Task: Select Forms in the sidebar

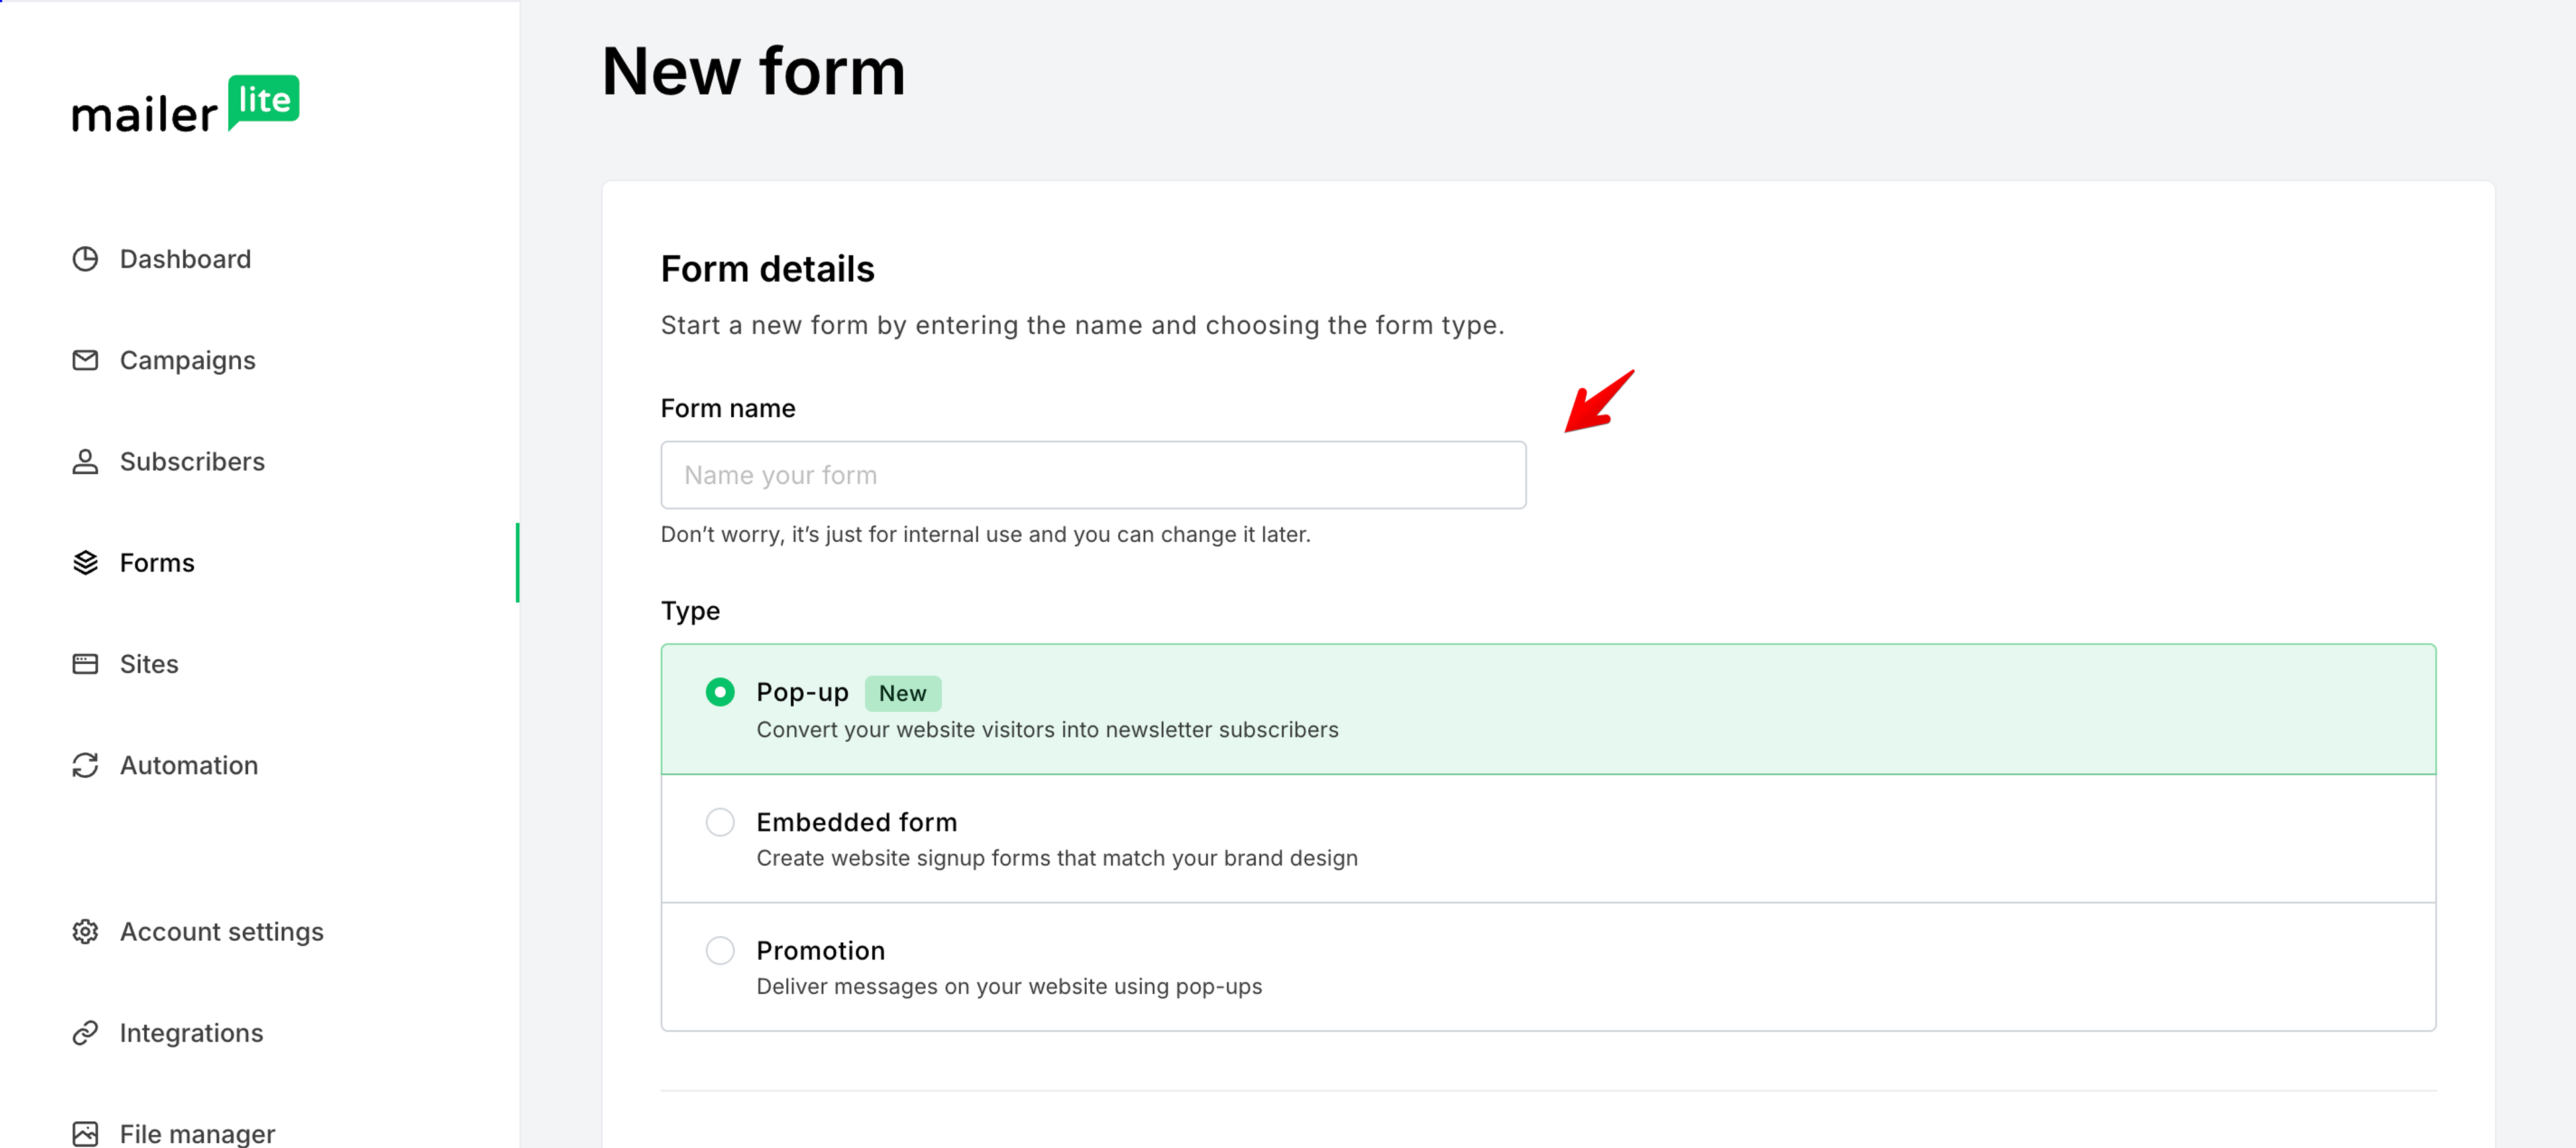Action: [157, 563]
